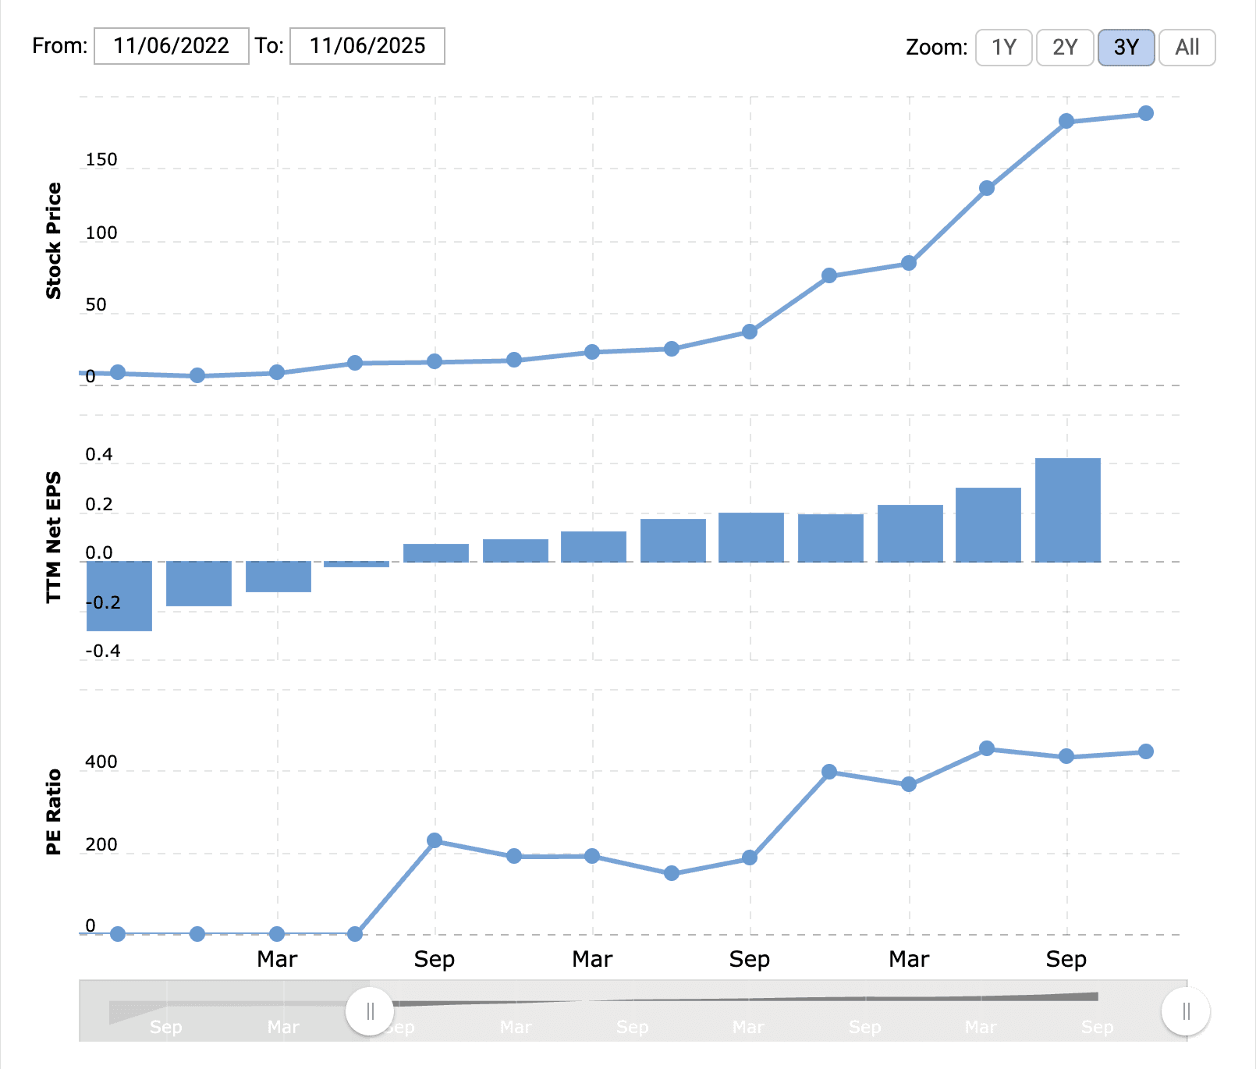Click the right range navigator handle icon
Screen dimensions: 1256x1069
click(x=1184, y=1010)
